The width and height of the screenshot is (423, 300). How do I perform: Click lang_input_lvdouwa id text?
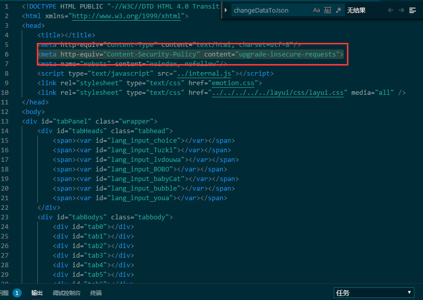point(146,160)
